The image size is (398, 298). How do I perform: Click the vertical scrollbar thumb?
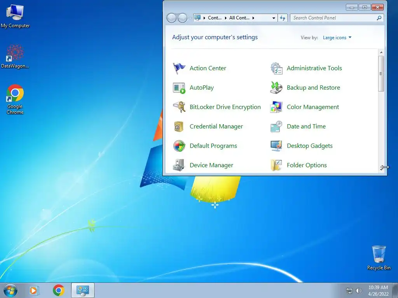pos(381,74)
